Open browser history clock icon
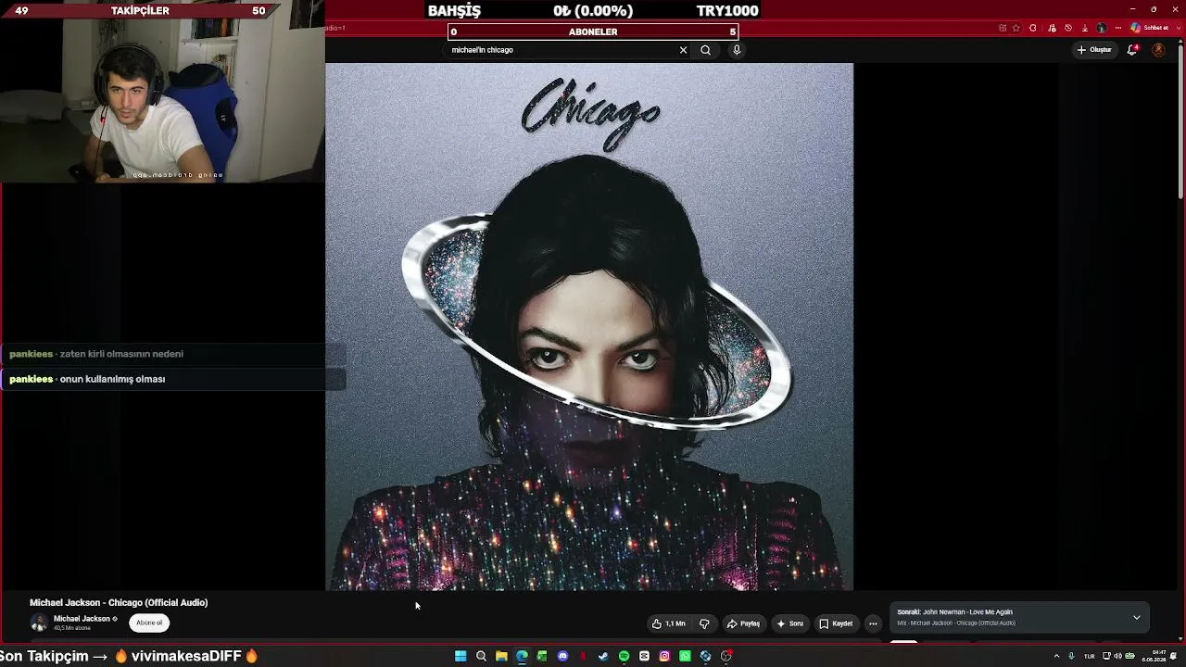 click(x=1068, y=28)
